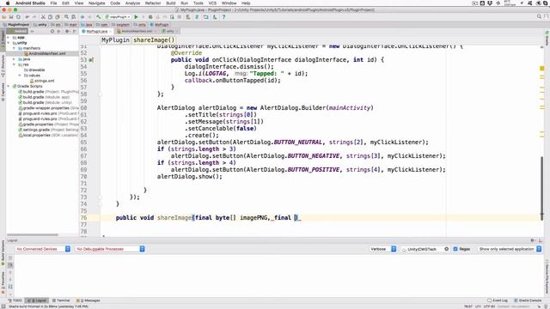Click the @Override annotation on line 52
The width and height of the screenshot is (550, 309).
186,53
